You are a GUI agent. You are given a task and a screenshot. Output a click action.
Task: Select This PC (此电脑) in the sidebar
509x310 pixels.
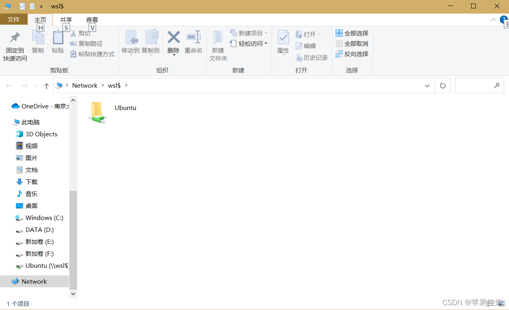pyautogui.click(x=26, y=122)
